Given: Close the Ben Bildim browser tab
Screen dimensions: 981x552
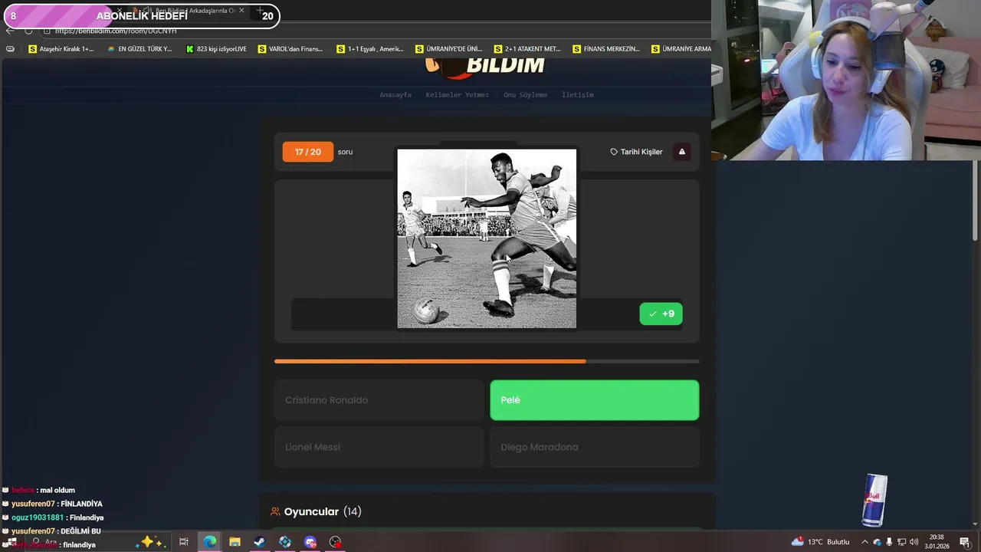Looking at the screenshot, I should click(241, 11).
